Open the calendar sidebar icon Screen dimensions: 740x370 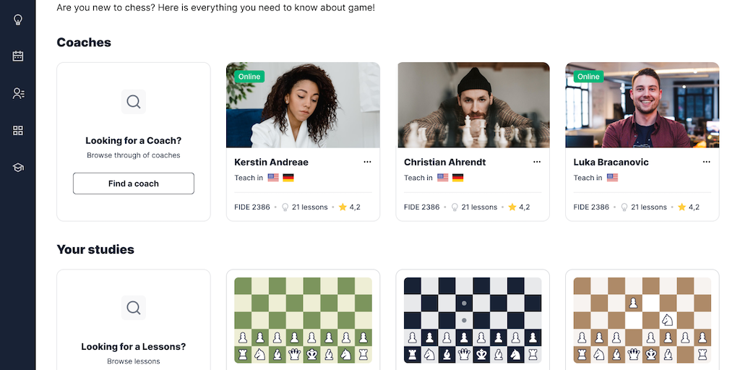click(18, 56)
